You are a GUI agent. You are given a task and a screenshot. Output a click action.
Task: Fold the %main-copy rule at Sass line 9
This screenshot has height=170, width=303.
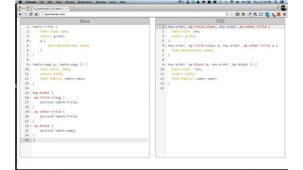click(30, 65)
